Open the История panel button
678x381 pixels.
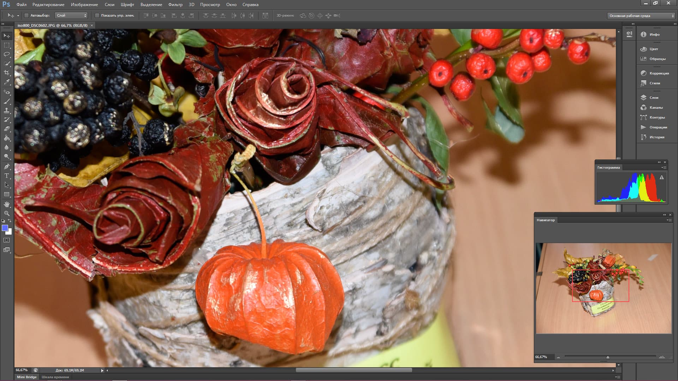point(656,137)
